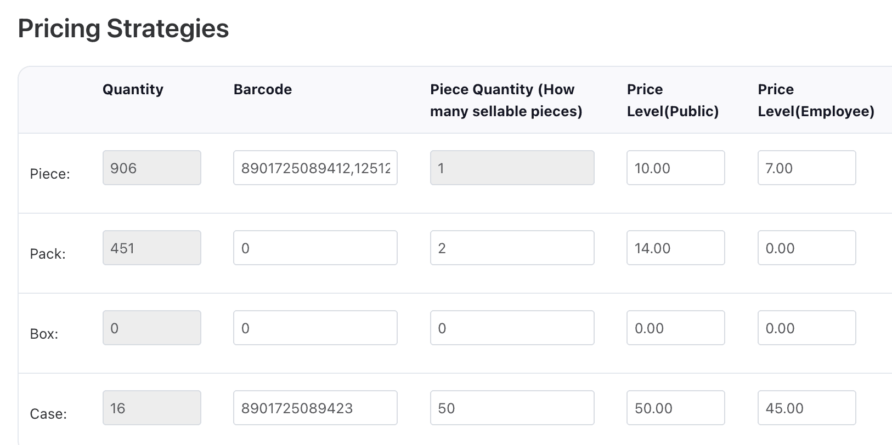The height and width of the screenshot is (445, 892).
Task: Select the Case employee price 45.00 field
Action: 806,408
